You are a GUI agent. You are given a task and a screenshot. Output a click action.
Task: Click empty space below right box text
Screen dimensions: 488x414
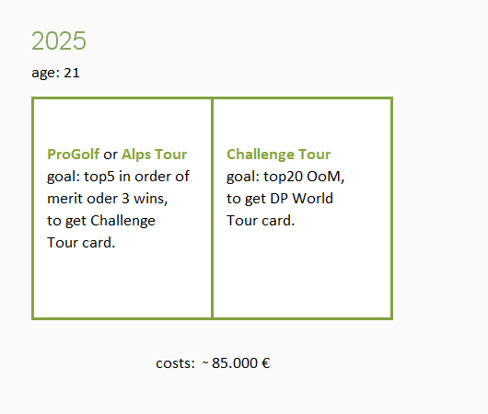(x=302, y=272)
